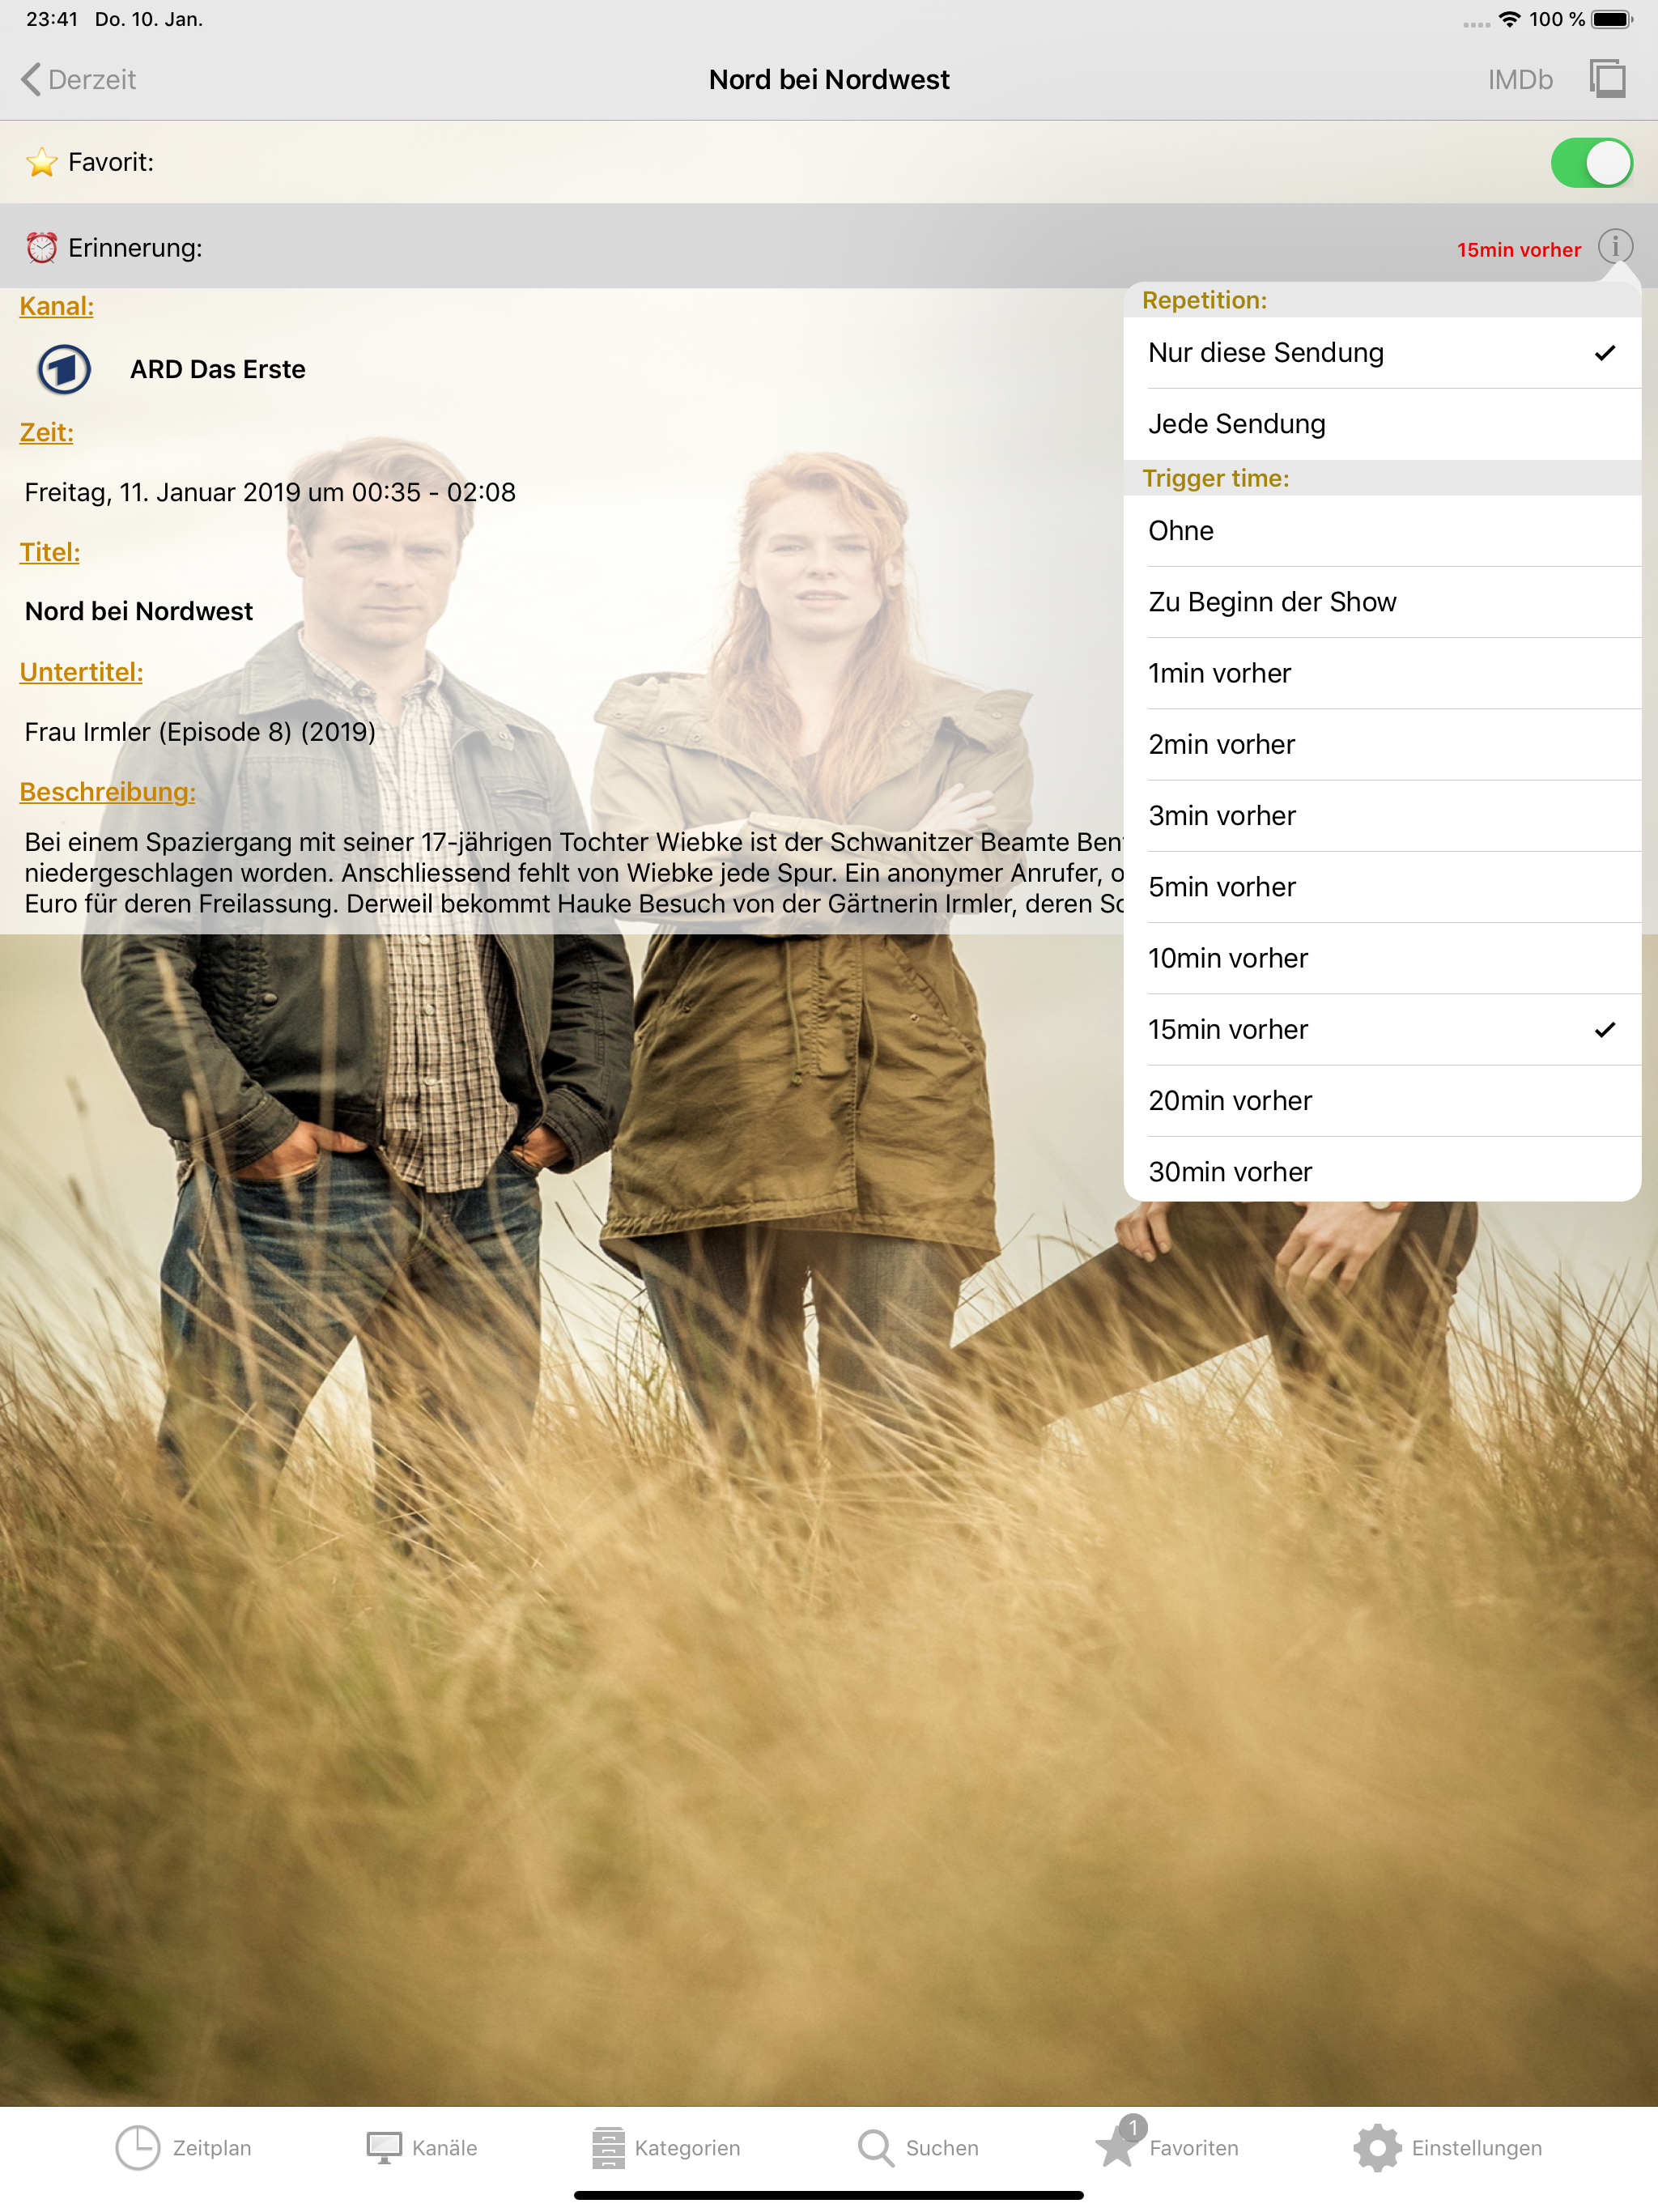Switch to the Zeitplan tab
This screenshot has width=1658, height=2212.
(184, 2147)
